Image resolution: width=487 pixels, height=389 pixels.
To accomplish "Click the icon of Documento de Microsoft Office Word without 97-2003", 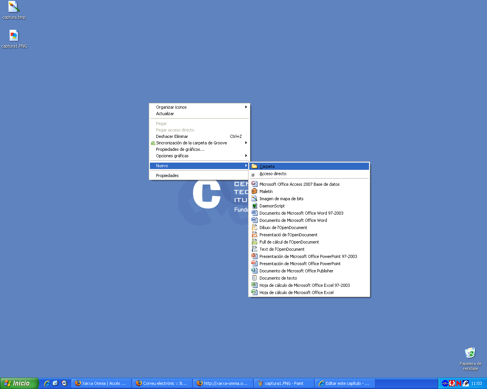I will (255, 220).
